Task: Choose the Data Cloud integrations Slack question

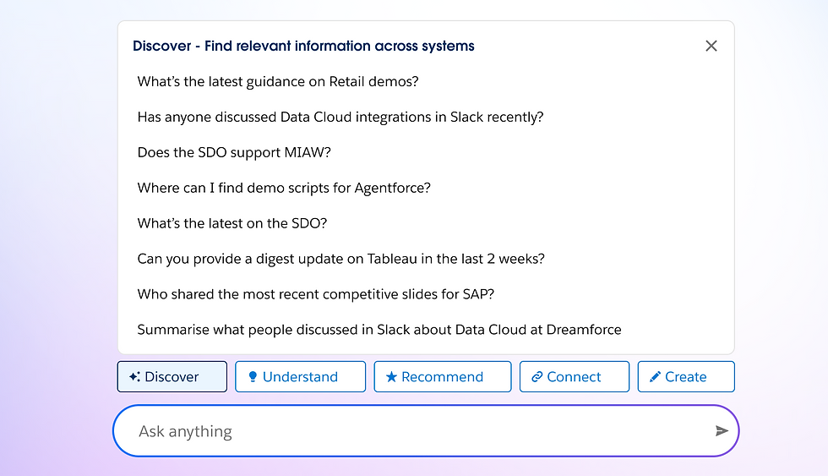Action: pyautogui.click(x=340, y=118)
